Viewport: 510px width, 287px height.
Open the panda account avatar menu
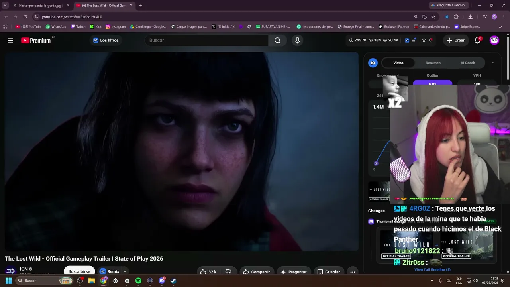494,40
